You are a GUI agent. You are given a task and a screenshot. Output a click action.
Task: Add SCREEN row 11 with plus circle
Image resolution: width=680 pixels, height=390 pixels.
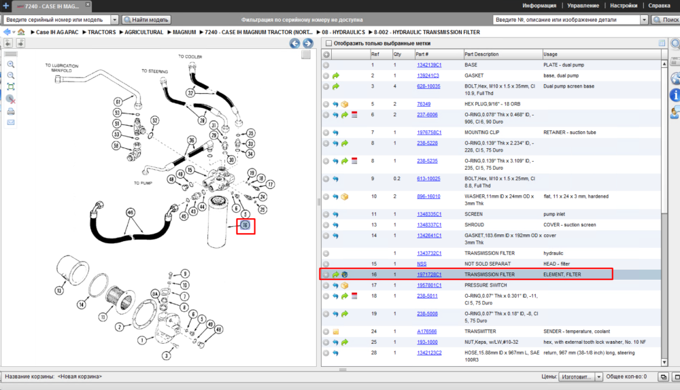(326, 215)
